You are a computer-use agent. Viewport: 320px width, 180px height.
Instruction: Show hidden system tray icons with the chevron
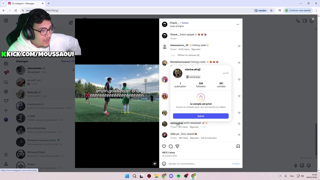click(280, 176)
